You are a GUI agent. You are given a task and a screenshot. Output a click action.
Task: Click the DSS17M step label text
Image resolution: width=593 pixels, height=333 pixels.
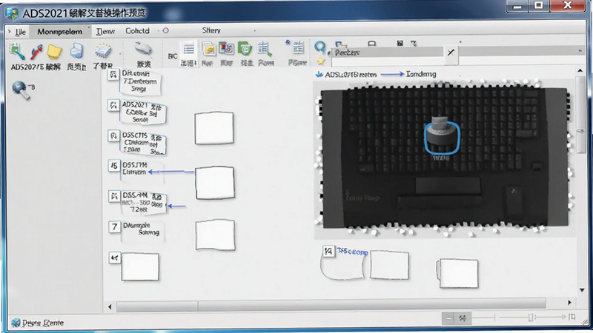(135, 165)
